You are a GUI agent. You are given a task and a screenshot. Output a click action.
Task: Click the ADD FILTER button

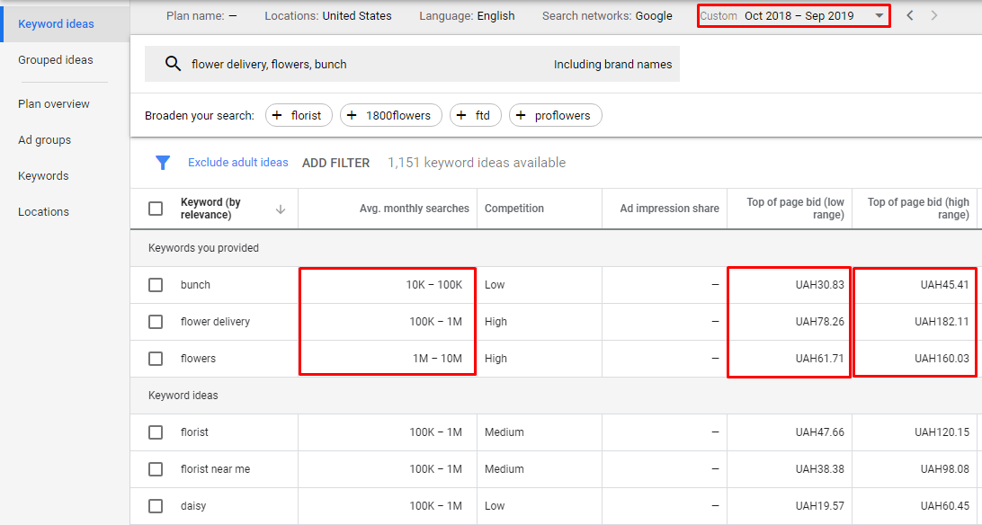coord(335,163)
